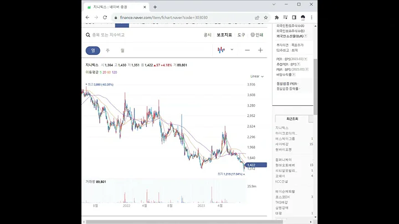Open 포스코DX in the recent list
The width and height of the screenshot is (399, 224).
pos(283,197)
